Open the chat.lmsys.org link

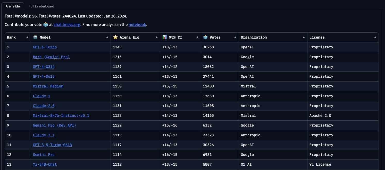(67, 25)
